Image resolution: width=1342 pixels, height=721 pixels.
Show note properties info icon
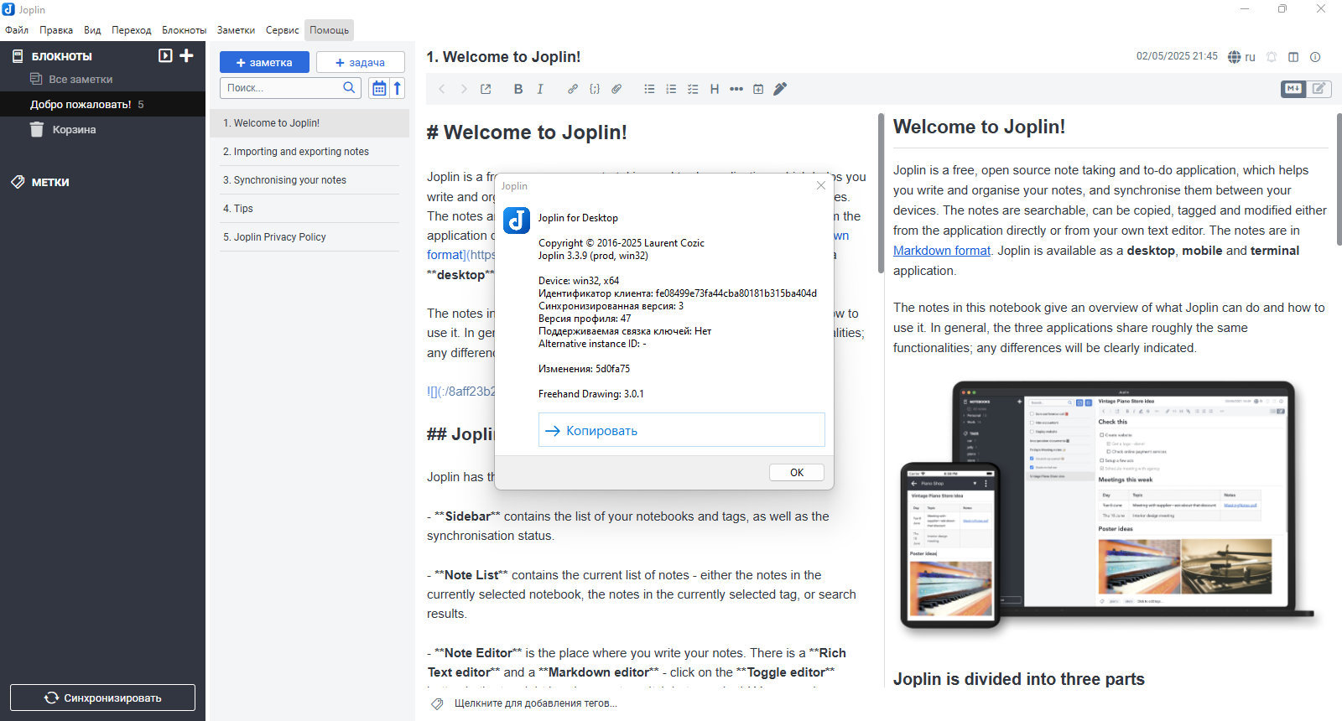1315,57
